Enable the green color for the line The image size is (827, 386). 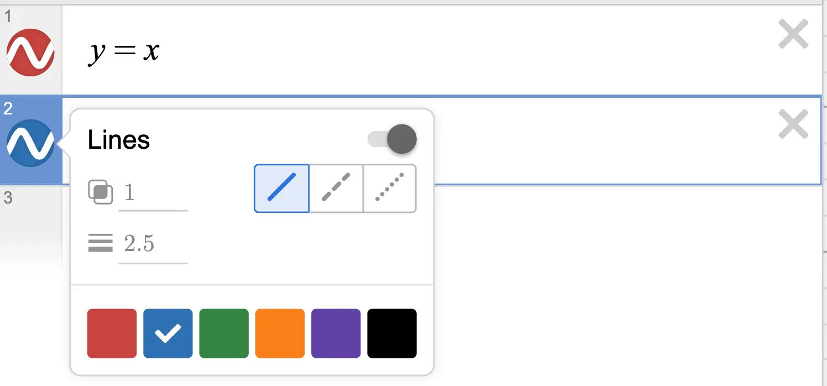tap(224, 333)
